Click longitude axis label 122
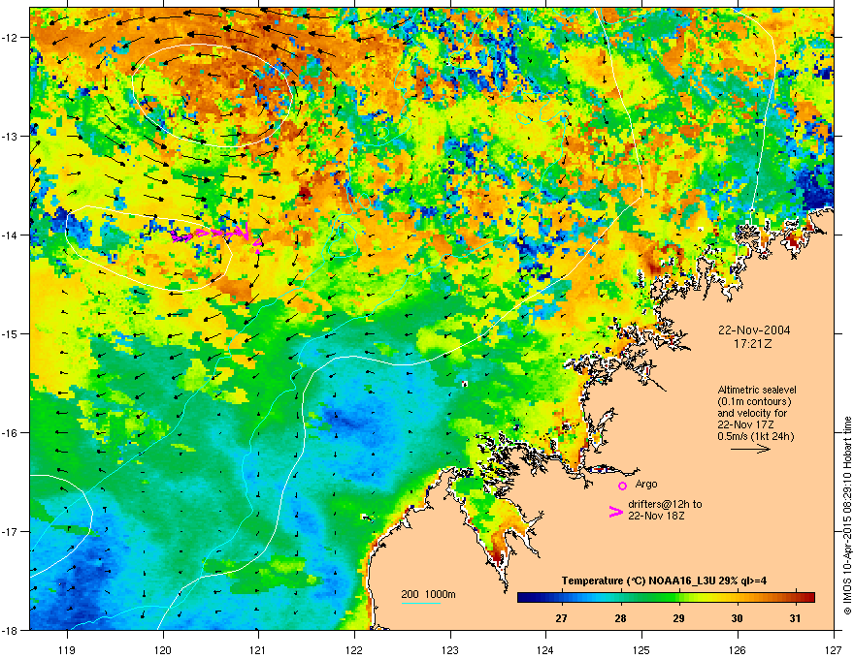The height and width of the screenshot is (659, 854). (x=354, y=649)
